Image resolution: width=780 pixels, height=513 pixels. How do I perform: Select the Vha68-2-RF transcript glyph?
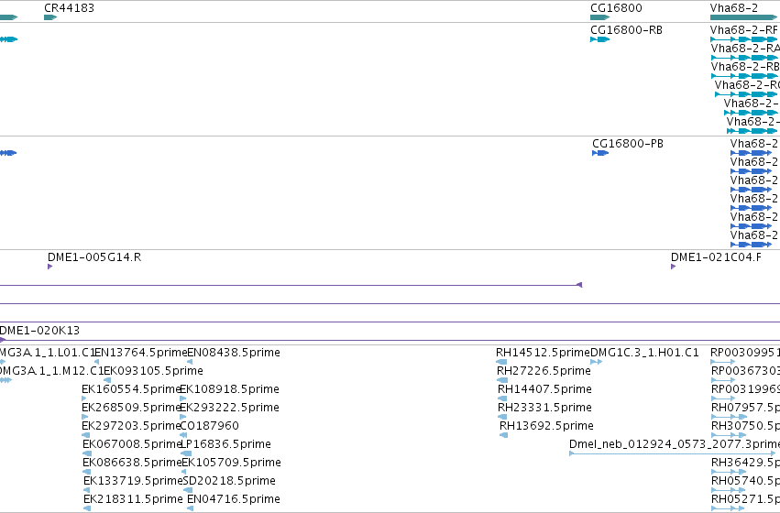[x=744, y=39]
